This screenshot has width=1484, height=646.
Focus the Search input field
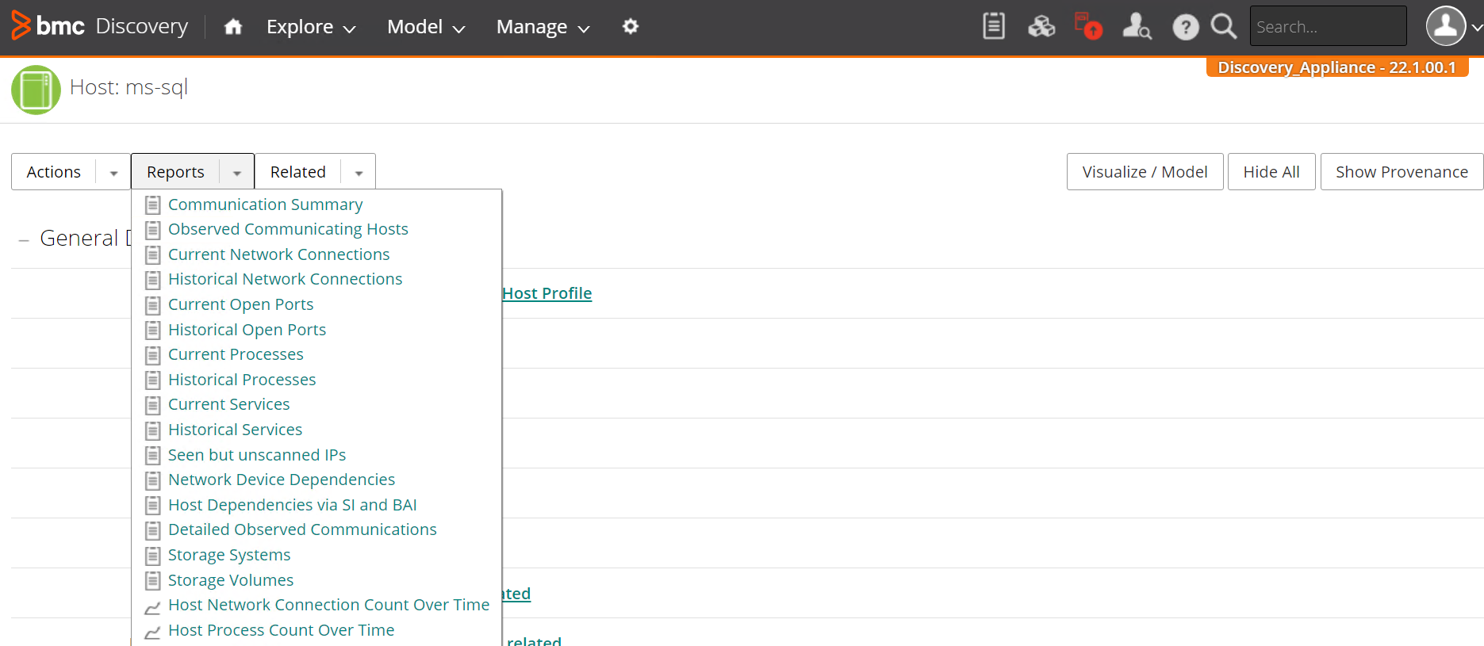pos(1328,27)
